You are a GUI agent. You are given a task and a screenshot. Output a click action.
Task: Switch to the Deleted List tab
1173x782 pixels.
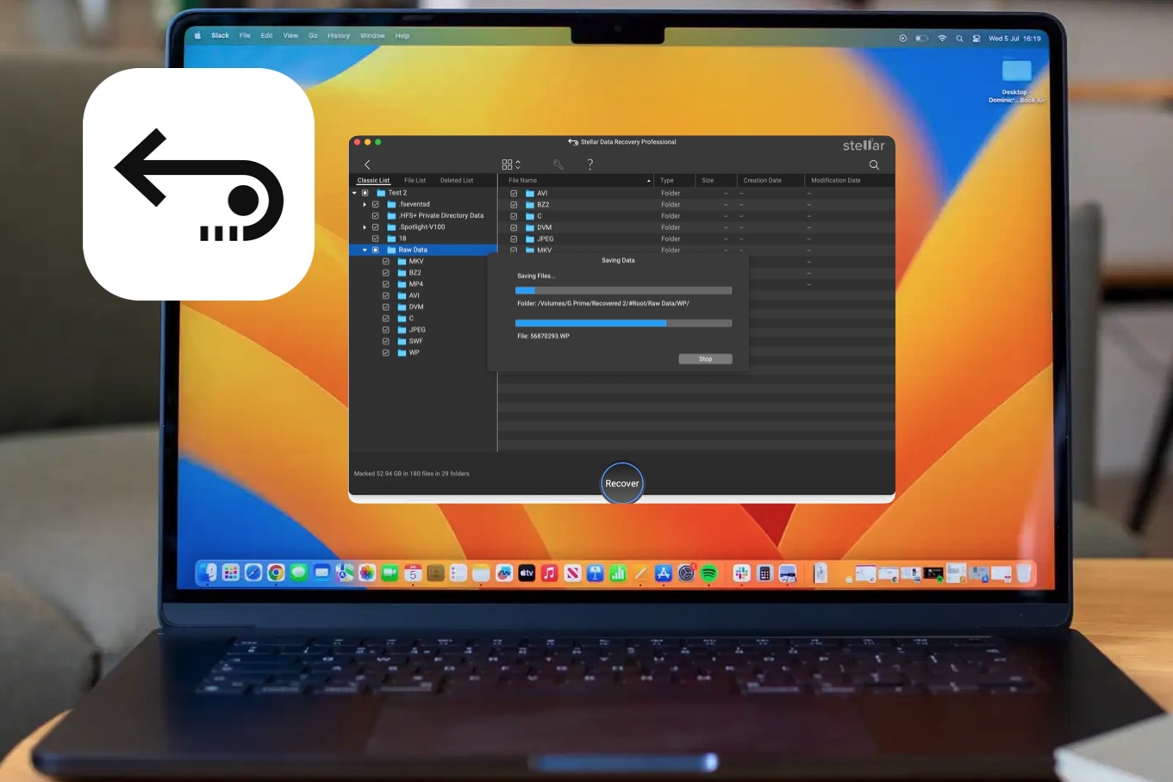(456, 181)
